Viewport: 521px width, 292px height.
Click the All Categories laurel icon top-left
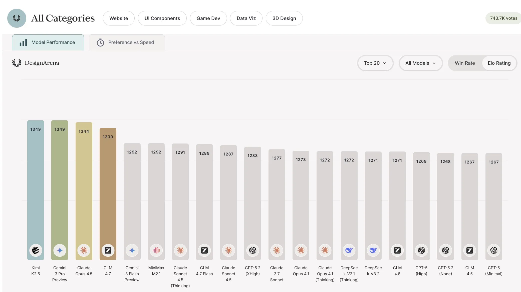click(17, 18)
